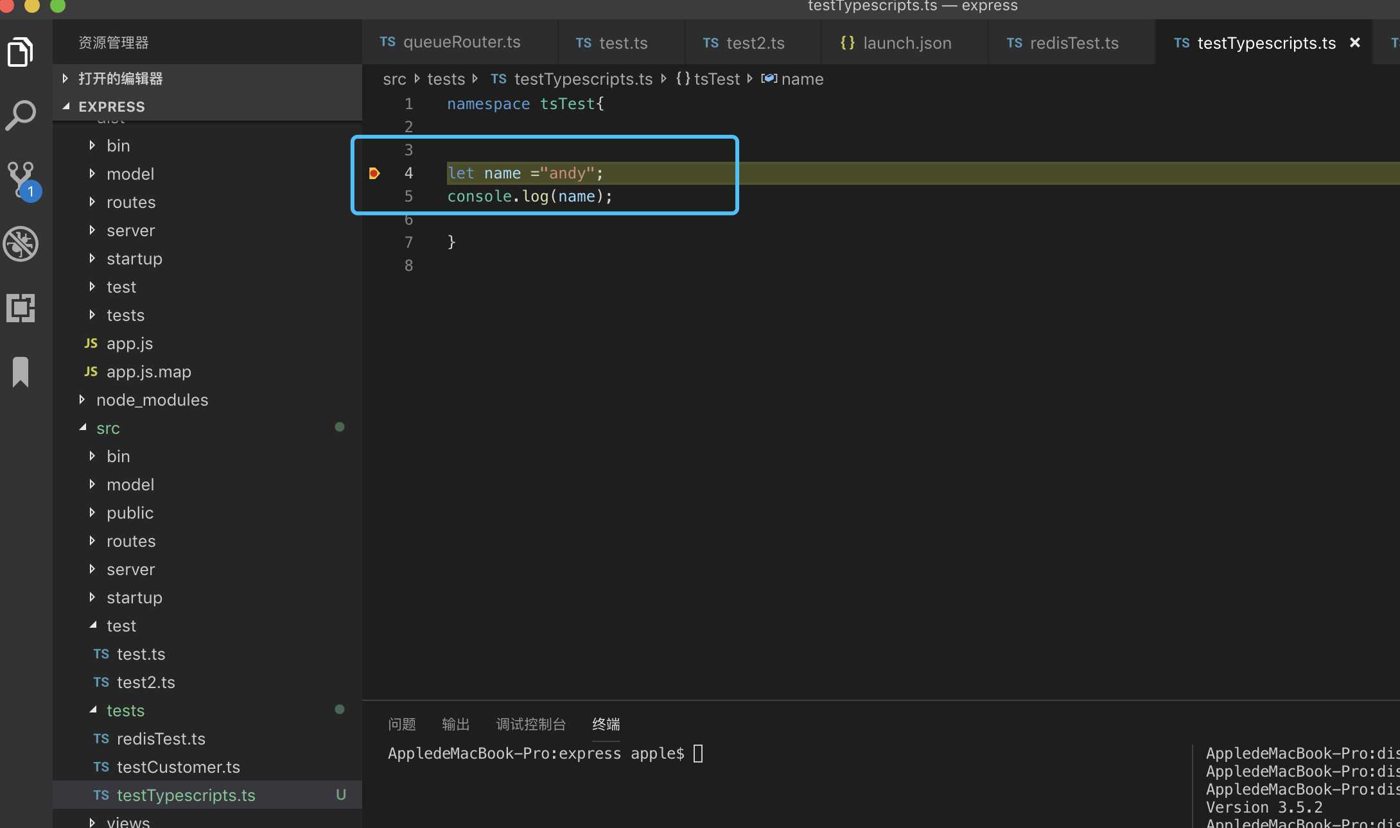Open the 终端 panel tab
1400x828 pixels.
[x=606, y=724]
